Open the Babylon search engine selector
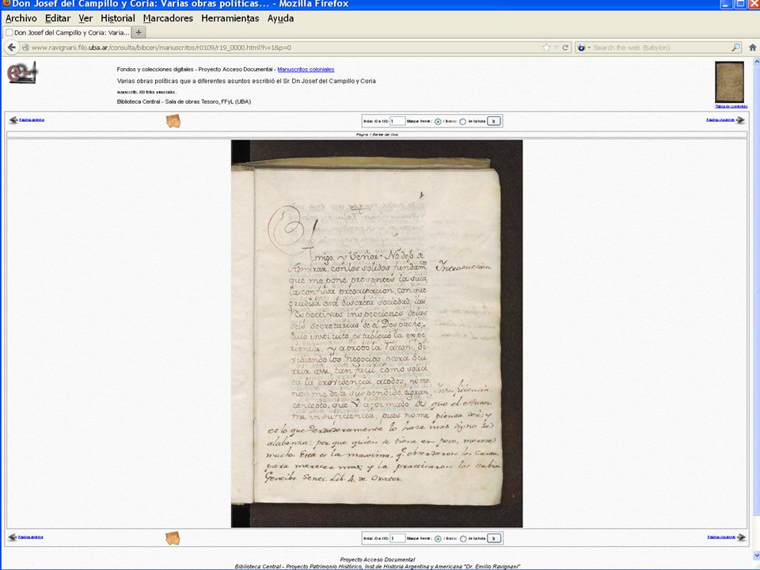Screen dimensions: 760x570 pyautogui.click(x=583, y=47)
